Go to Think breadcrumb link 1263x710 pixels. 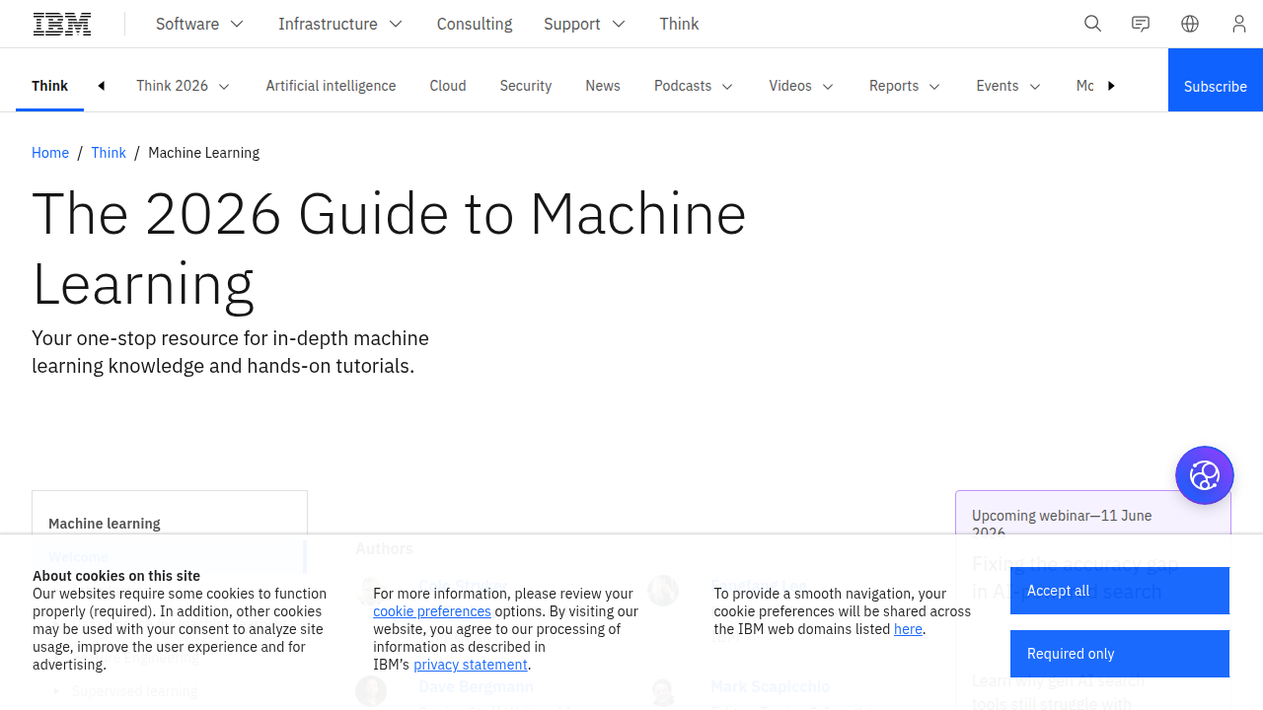[x=109, y=153]
